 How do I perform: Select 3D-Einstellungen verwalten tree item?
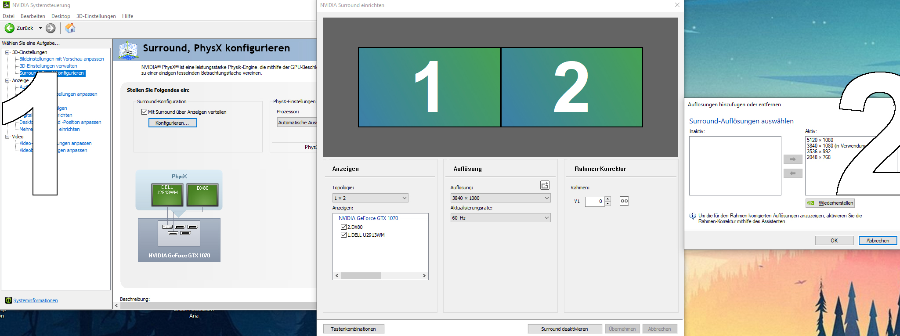point(48,66)
